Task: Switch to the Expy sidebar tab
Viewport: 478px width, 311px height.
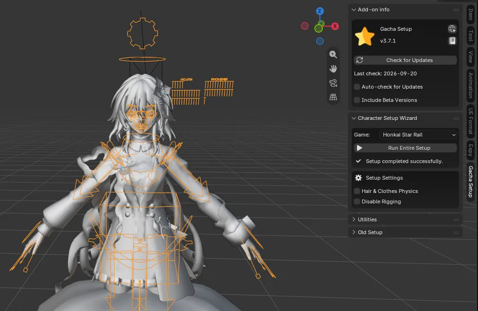Action: pyautogui.click(x=471, y=150)
